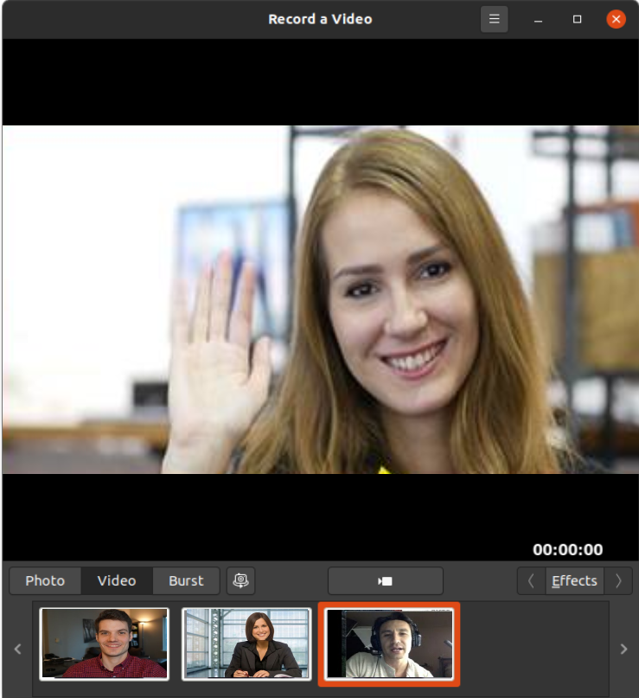Viewport: 639px width, 698px height.
Task: Open the hamburger menu in the title bar
Action: (x=494, y=19)
